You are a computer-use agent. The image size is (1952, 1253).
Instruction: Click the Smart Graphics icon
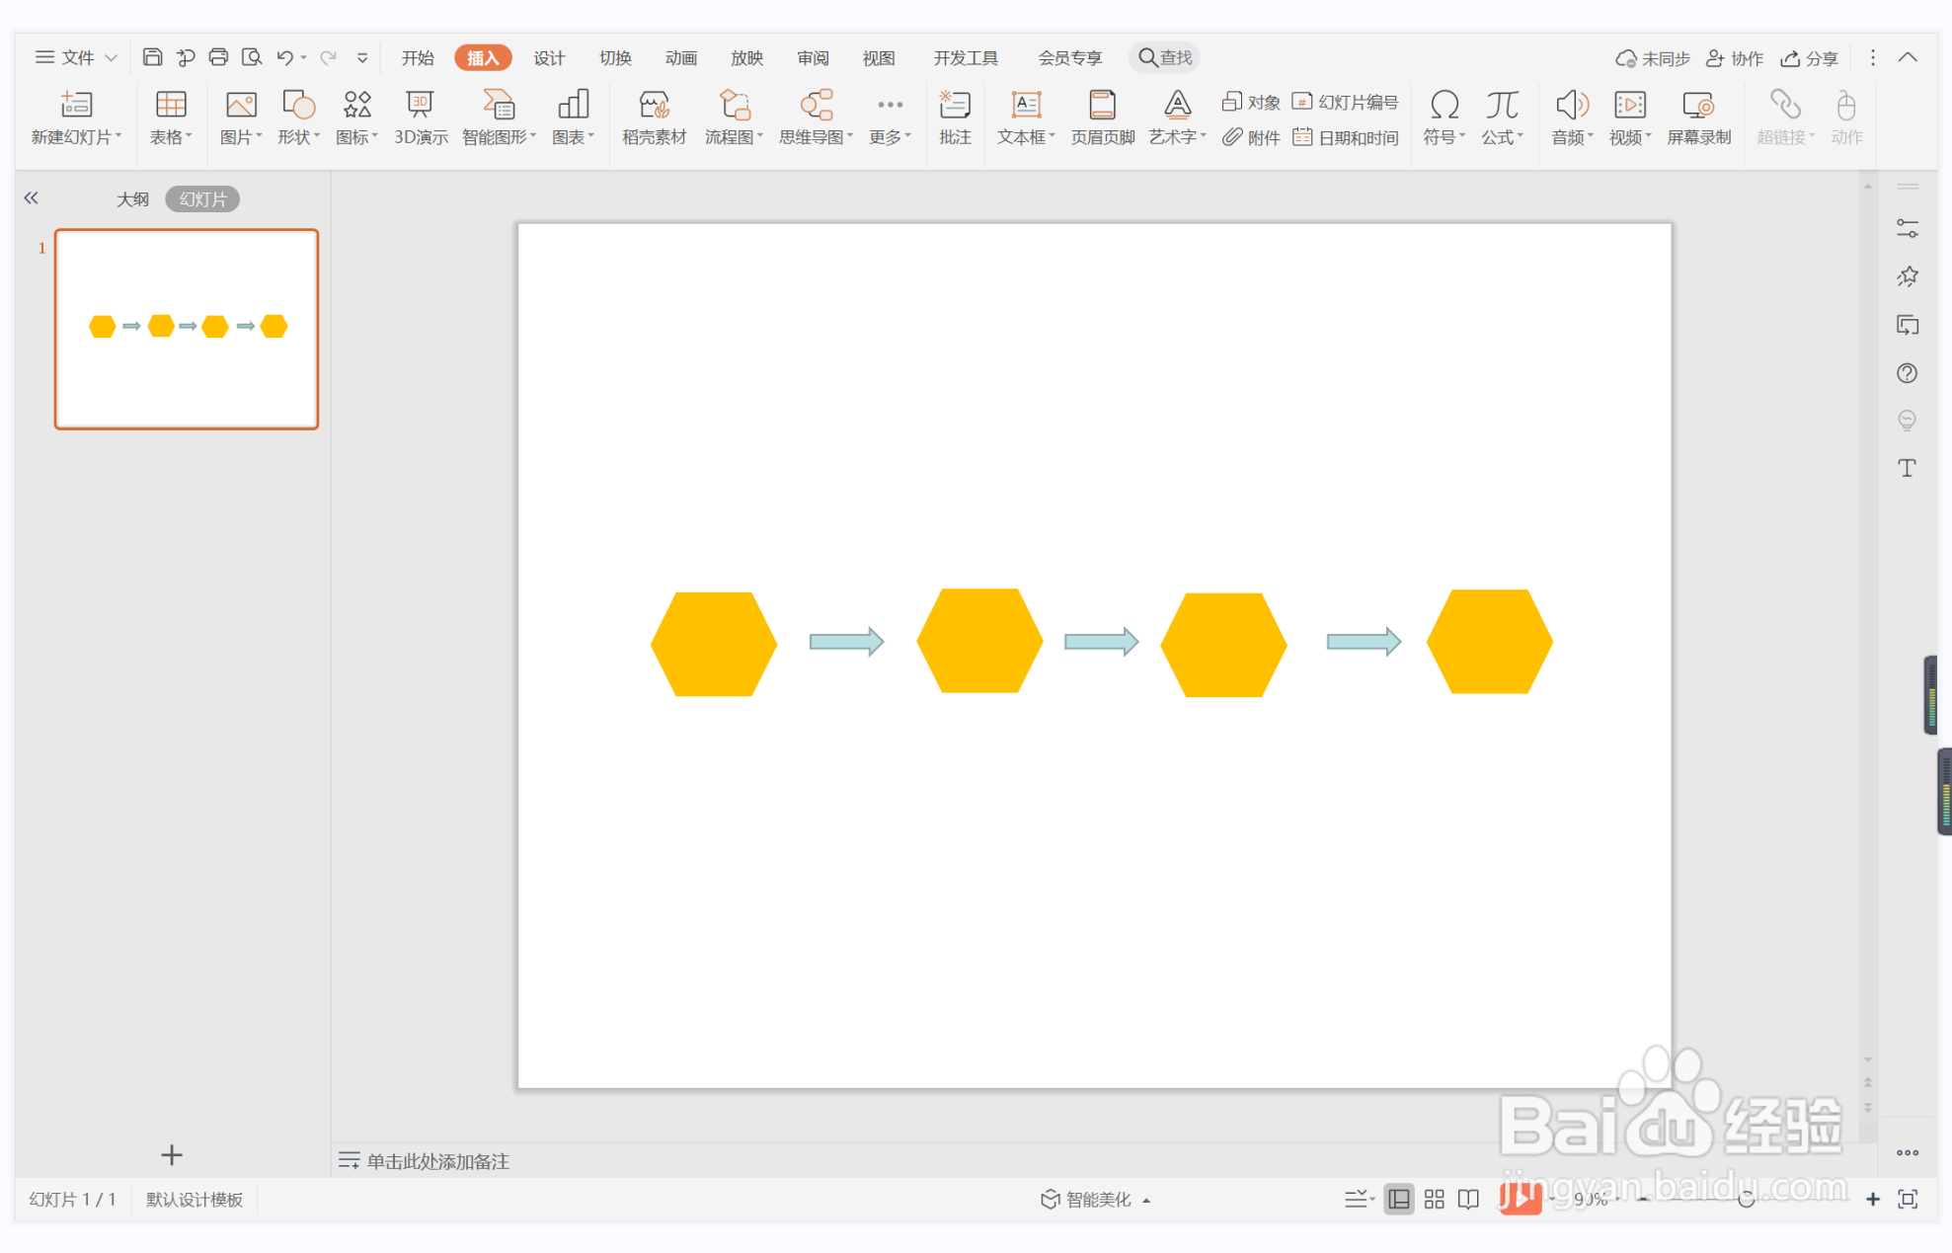click(499, 105)
